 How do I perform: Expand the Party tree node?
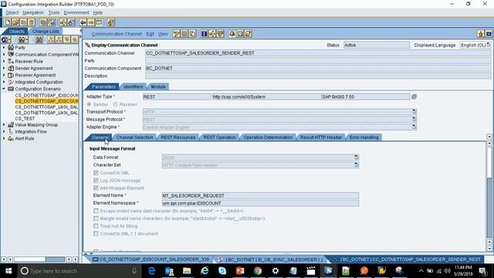coord(4,48)
